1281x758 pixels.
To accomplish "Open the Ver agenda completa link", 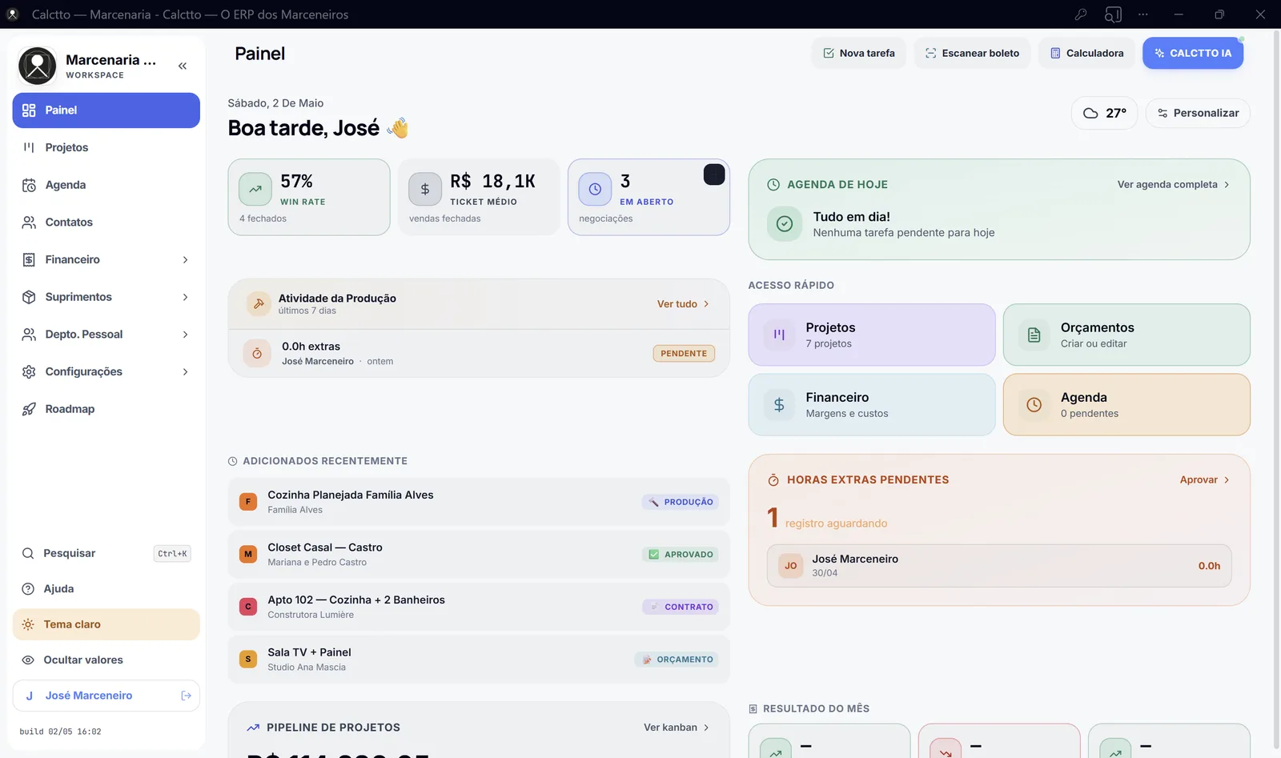I will (x=1174, y=184).
